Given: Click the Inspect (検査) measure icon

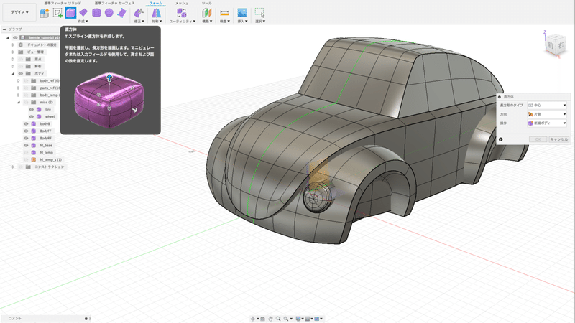Looking at the screenshot, I should point(224,13).
